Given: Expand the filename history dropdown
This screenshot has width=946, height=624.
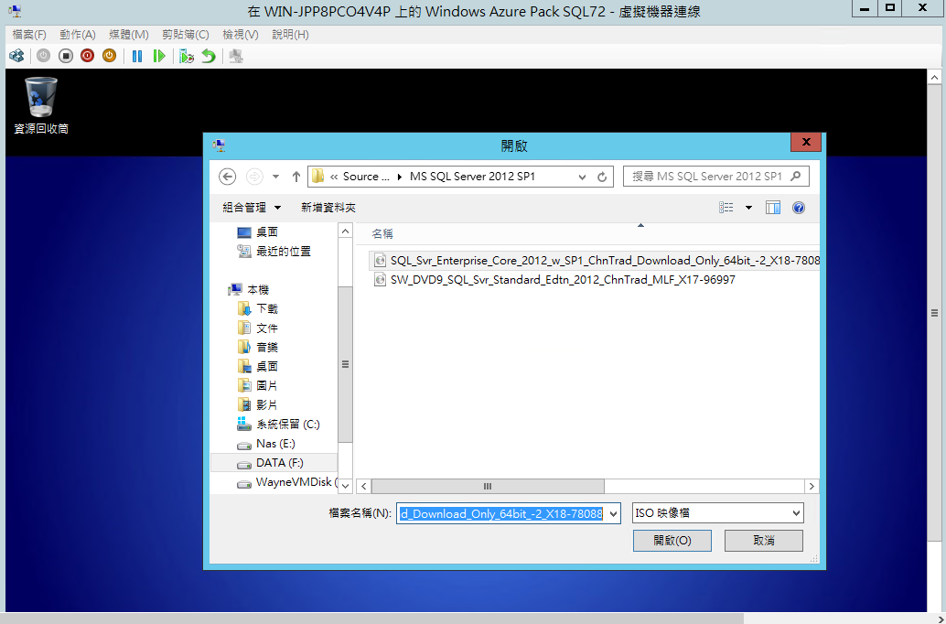Looking at the screenshot, I should (614, 513).
